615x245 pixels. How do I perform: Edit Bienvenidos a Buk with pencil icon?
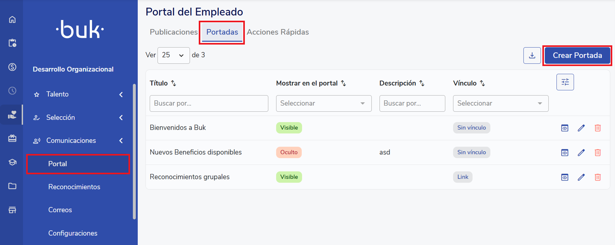click(x=581, y=128)
